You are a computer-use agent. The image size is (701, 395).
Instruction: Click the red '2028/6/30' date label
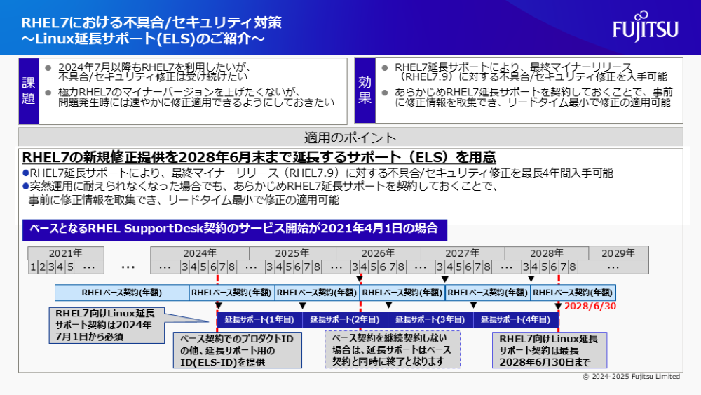coord(590,307)
